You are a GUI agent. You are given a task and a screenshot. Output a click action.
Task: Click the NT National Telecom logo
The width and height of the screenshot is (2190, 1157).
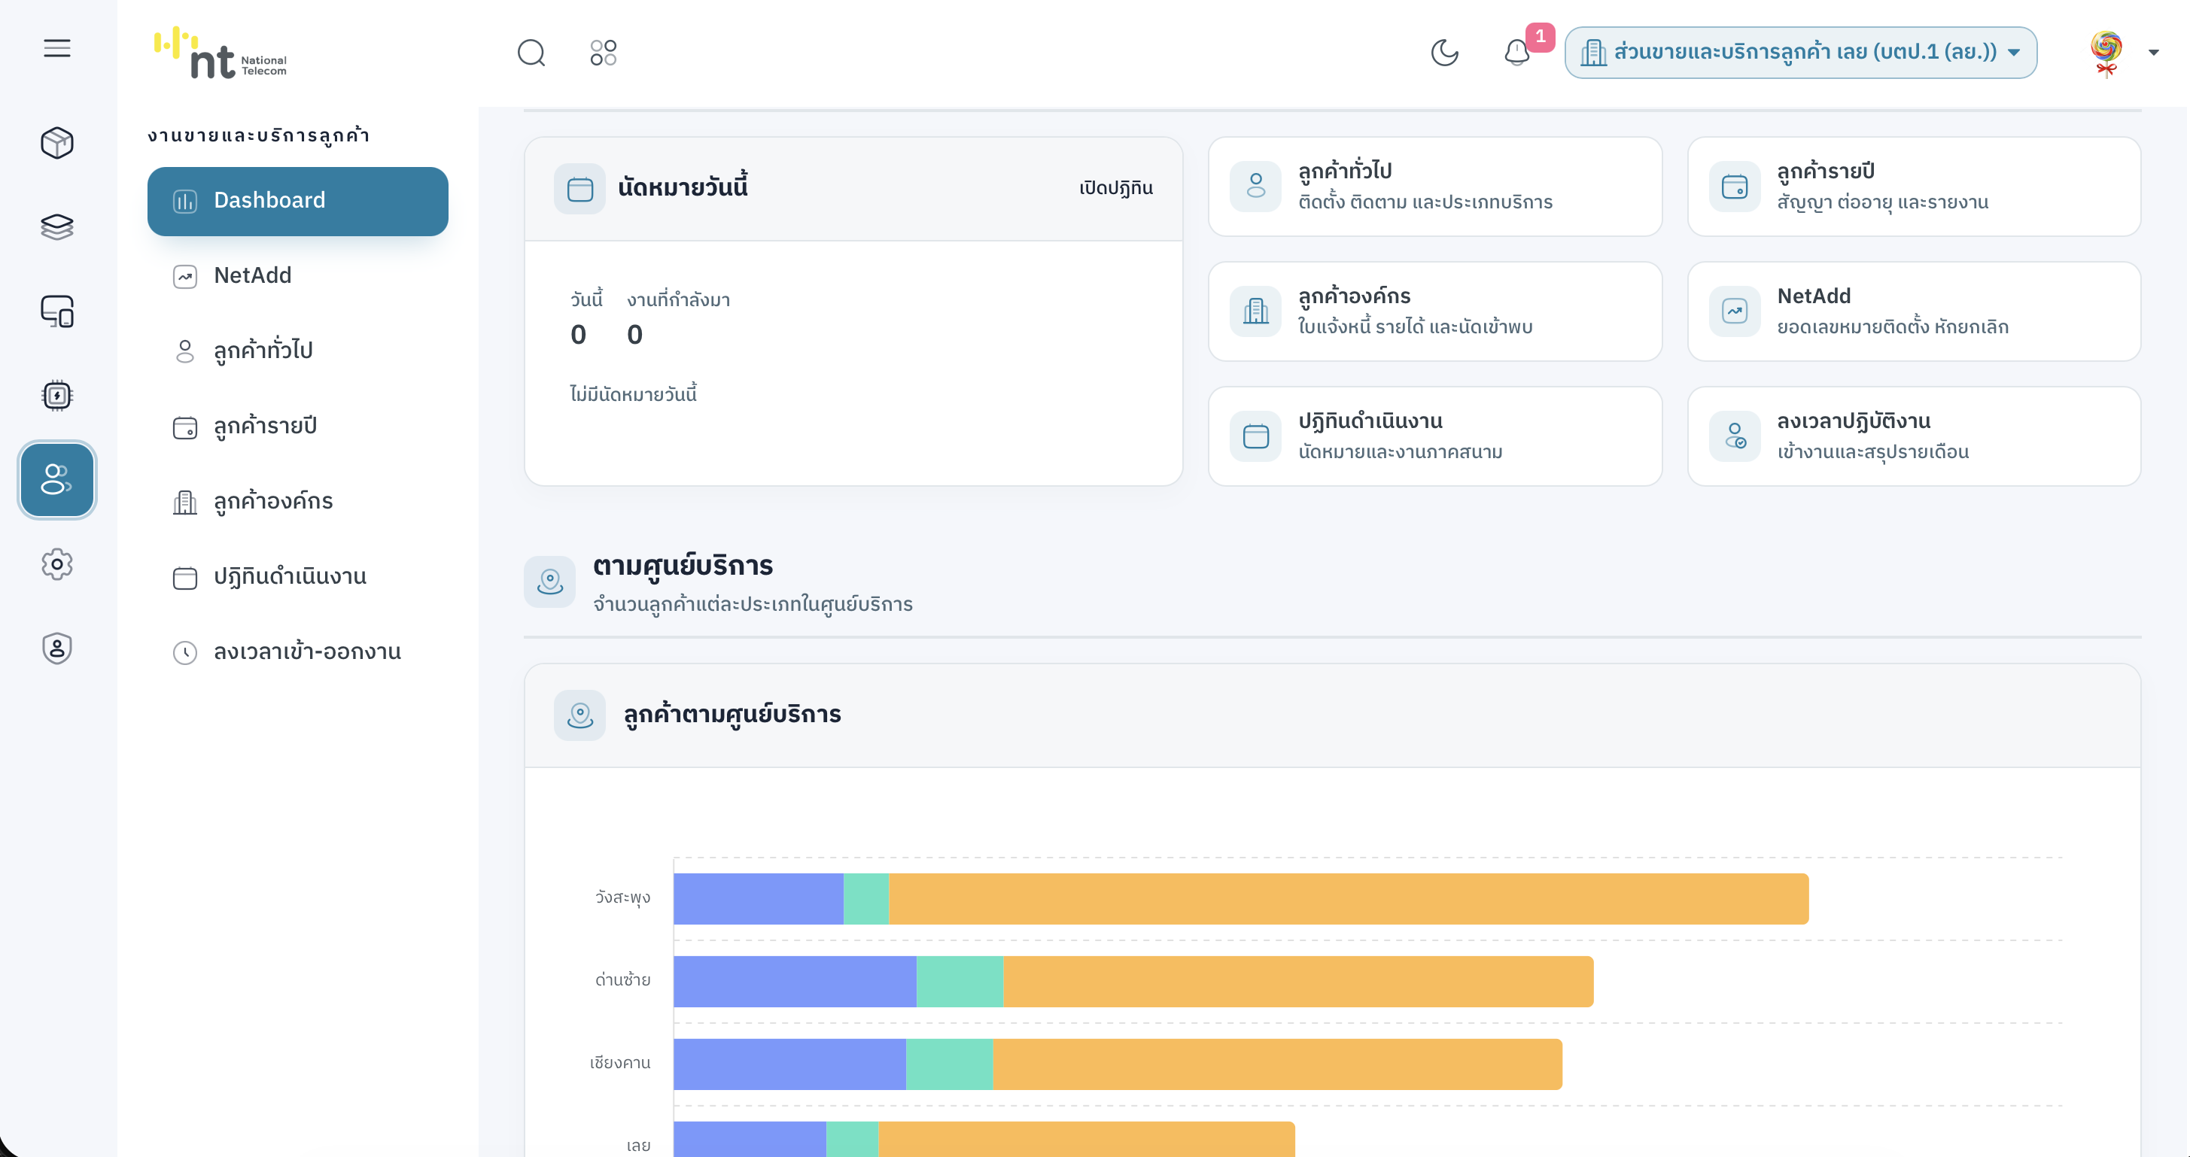[x=221, y=53]
